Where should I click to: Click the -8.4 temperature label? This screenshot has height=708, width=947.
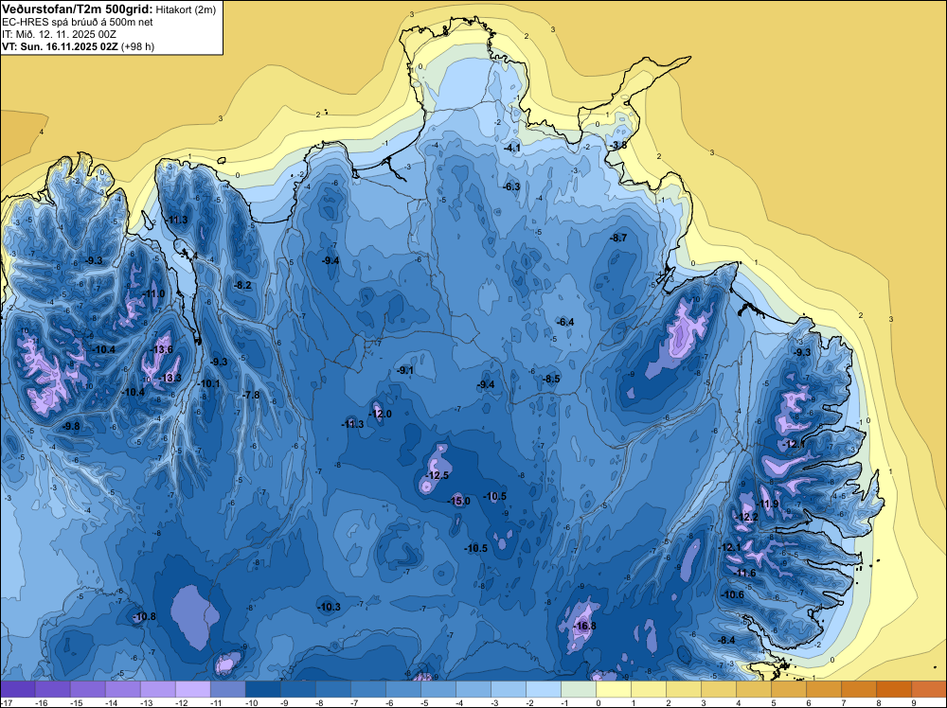(726, 641)
